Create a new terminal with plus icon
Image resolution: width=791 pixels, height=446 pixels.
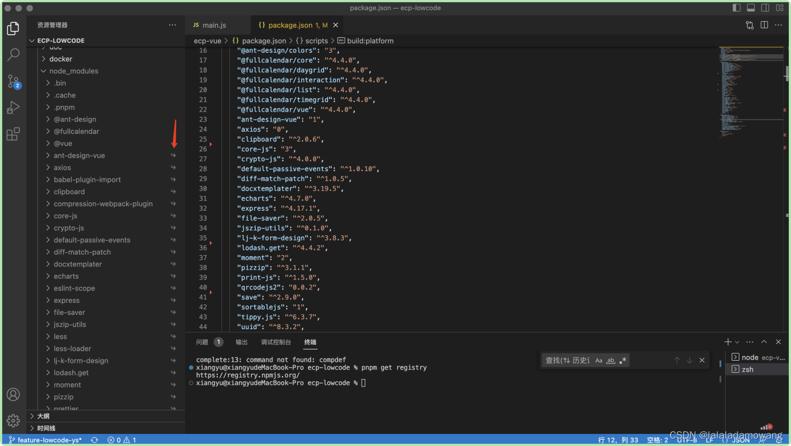(x=728, y=342)
